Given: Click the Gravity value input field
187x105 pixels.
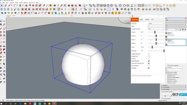Looking at the screenshot, I should pyautogui.click(x=143, y=32).
